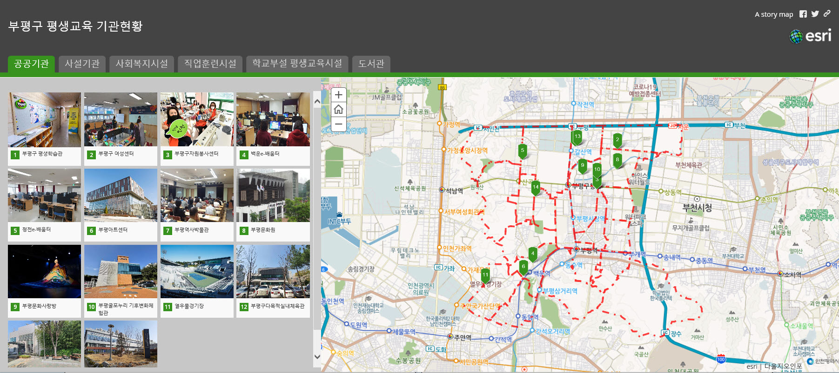Zoom in on the map
Viewport: 839px width, 373px height.
pyautogui.click(x=338, y=95)
